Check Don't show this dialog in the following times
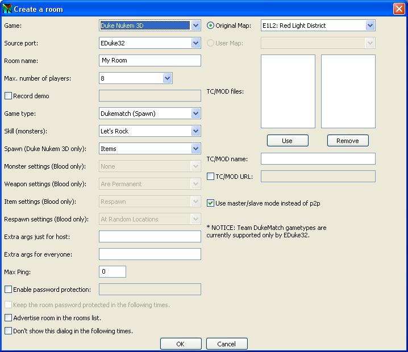408x352 pixels. 9,330
